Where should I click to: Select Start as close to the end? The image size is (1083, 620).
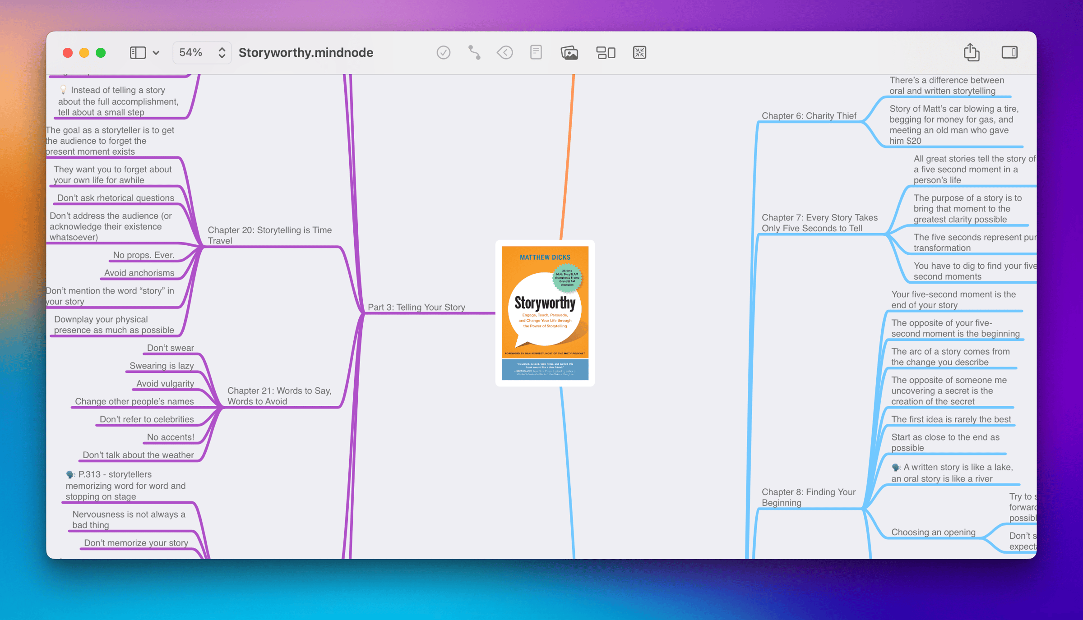tap(945, 442)
